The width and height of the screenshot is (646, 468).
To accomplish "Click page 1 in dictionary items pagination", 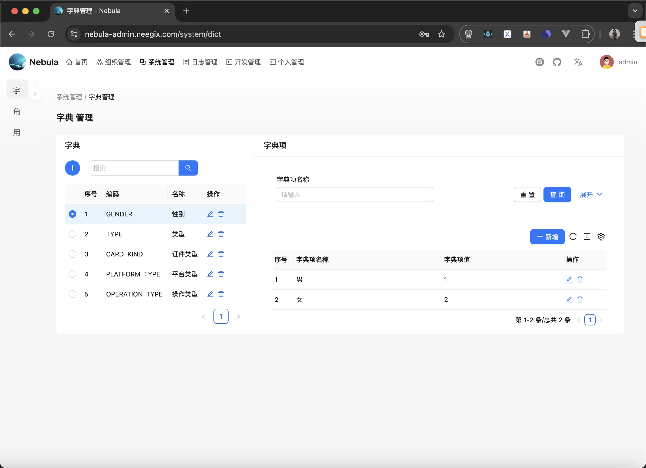I will [x=590, y=320].
